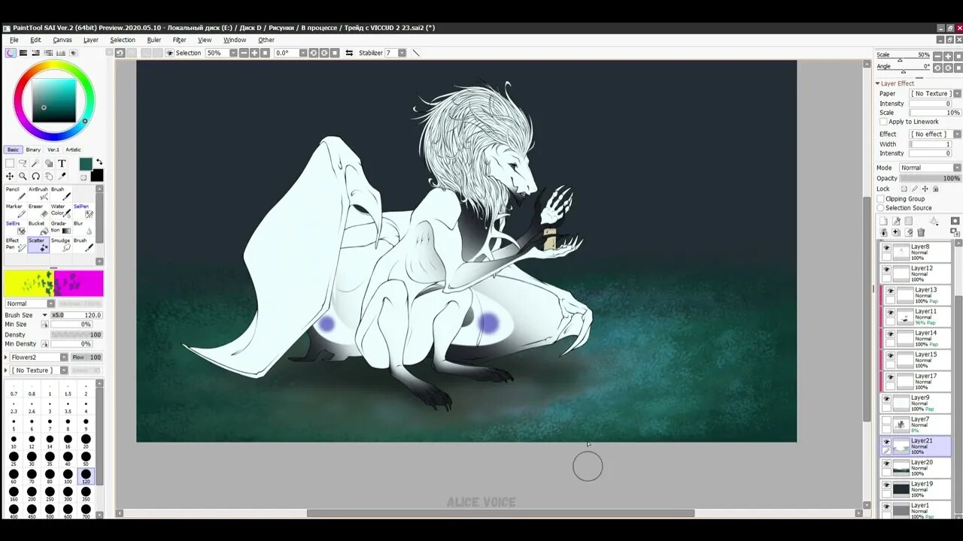This screenshot has width=963, height=541.
Task: Select the Eraser tool
Action: click(x=38, y=210)
